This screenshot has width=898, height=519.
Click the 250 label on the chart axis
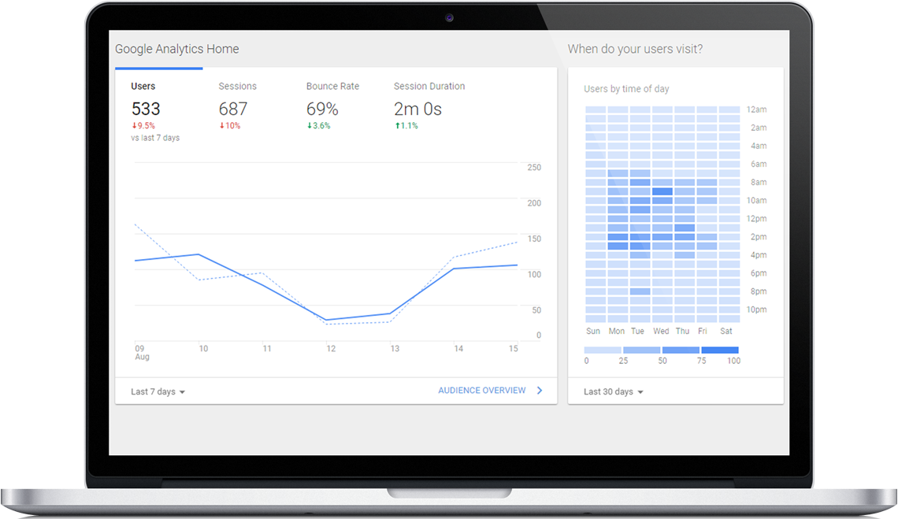[534, 168]
